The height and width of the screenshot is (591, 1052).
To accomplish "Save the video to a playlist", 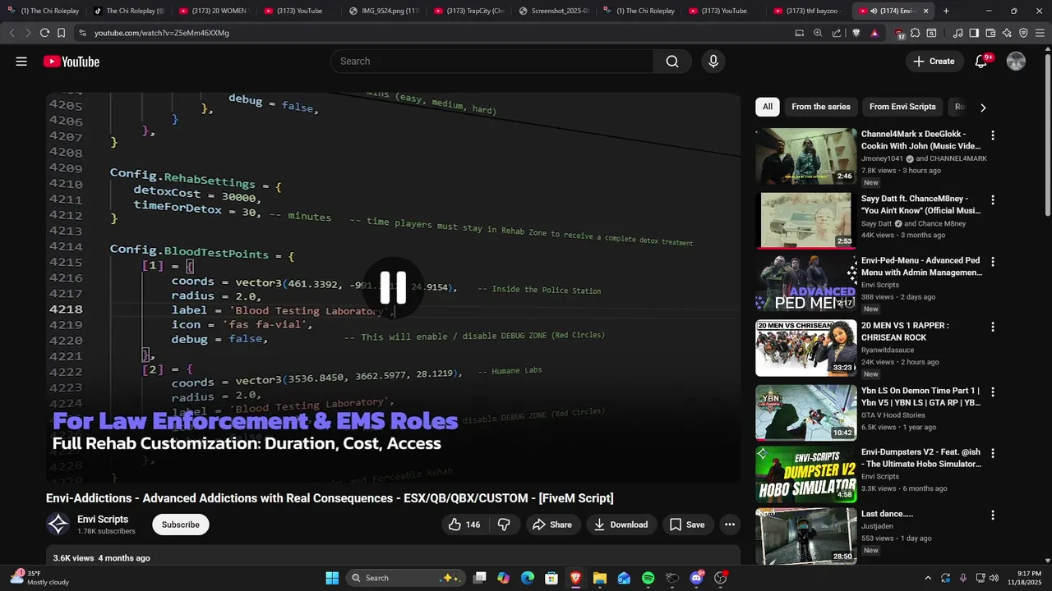I will 687,525.
